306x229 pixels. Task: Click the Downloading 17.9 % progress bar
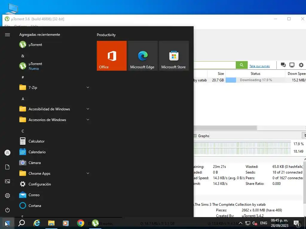[255, 80]
